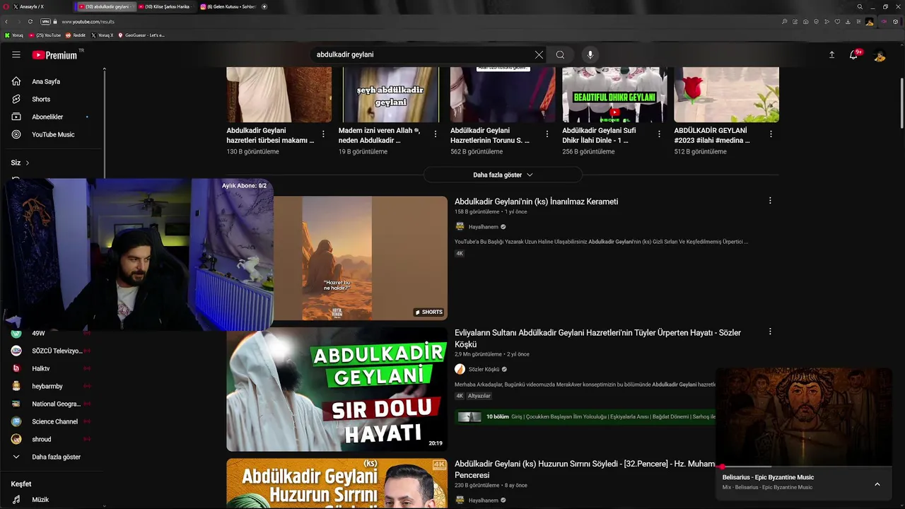Screen dimensions: 905x509
Task: Click the magnifier search button beside the query
Action: (560, 54)
